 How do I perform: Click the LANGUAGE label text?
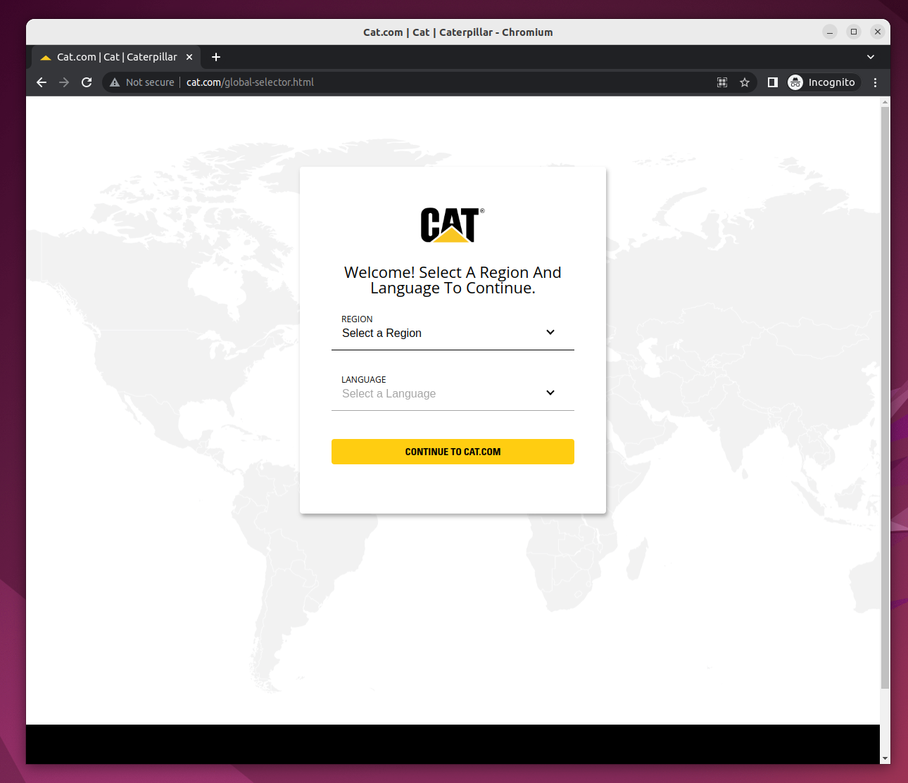click(364, 379)
